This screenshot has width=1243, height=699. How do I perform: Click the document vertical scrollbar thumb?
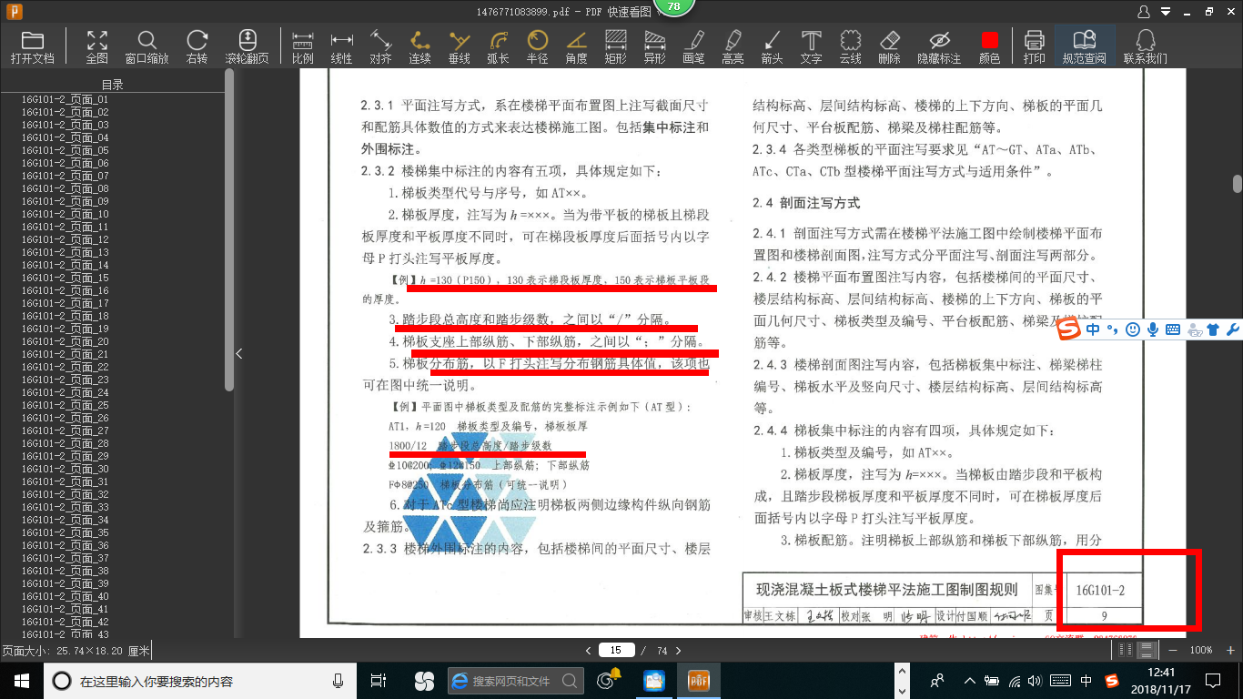click(1238, 183)
